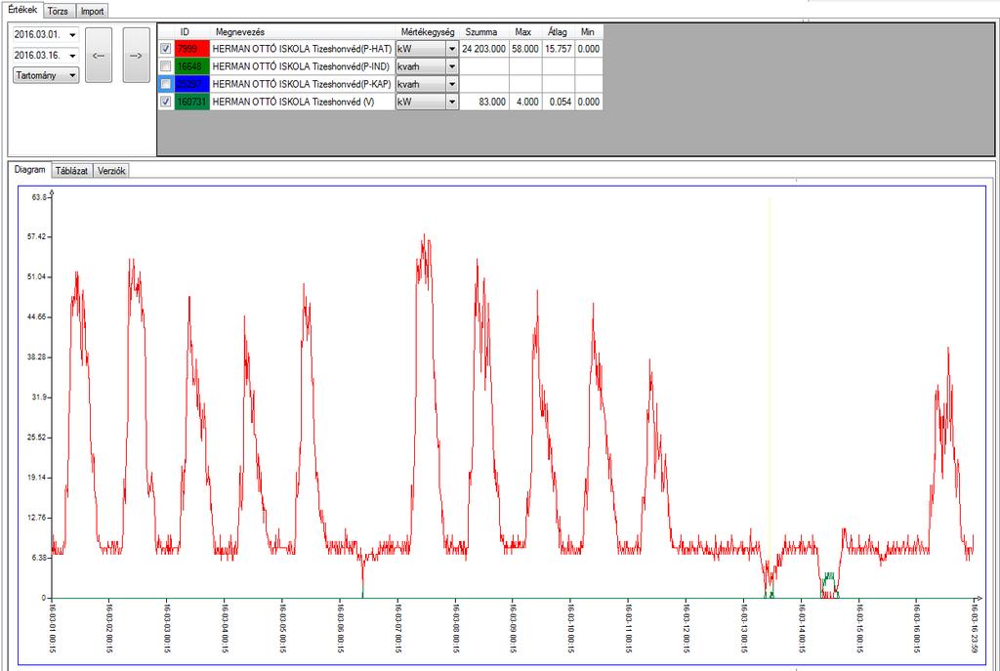Image resolution: width=1000 pixels, height=671 pixels.
Task: Open the end date 2016.03.16. picker
Action: click(72, 56)
